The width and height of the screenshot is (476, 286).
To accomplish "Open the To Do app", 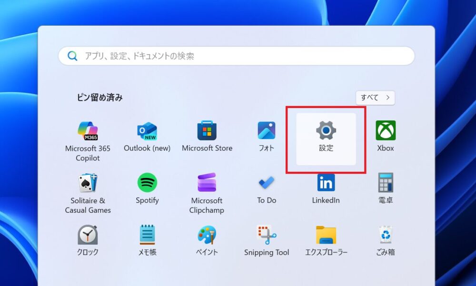I will point(267,183).
